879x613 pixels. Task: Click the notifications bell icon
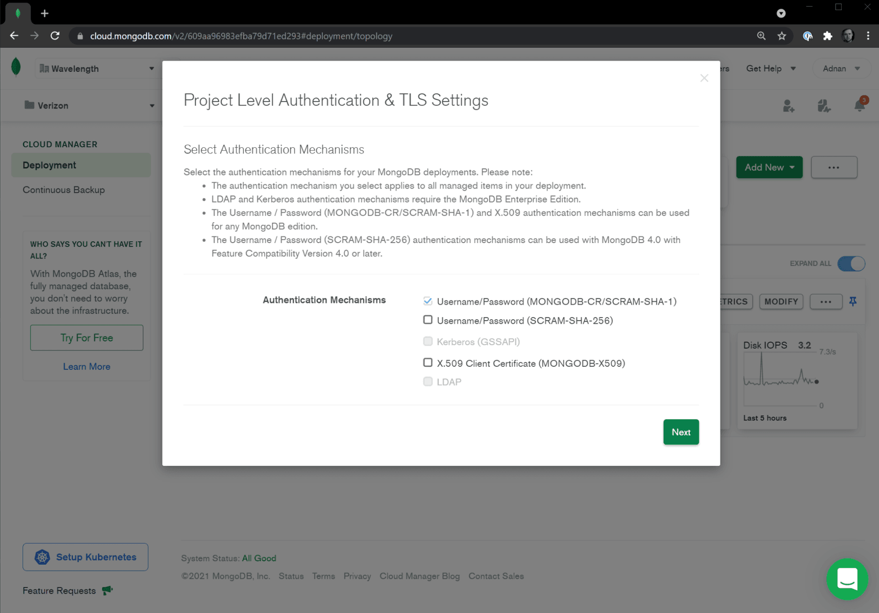click(859, 105)
